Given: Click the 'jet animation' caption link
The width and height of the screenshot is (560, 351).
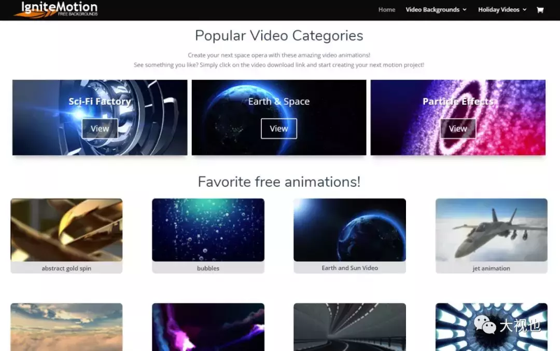Looking at the screenshot, I should (x=491, y=268).
